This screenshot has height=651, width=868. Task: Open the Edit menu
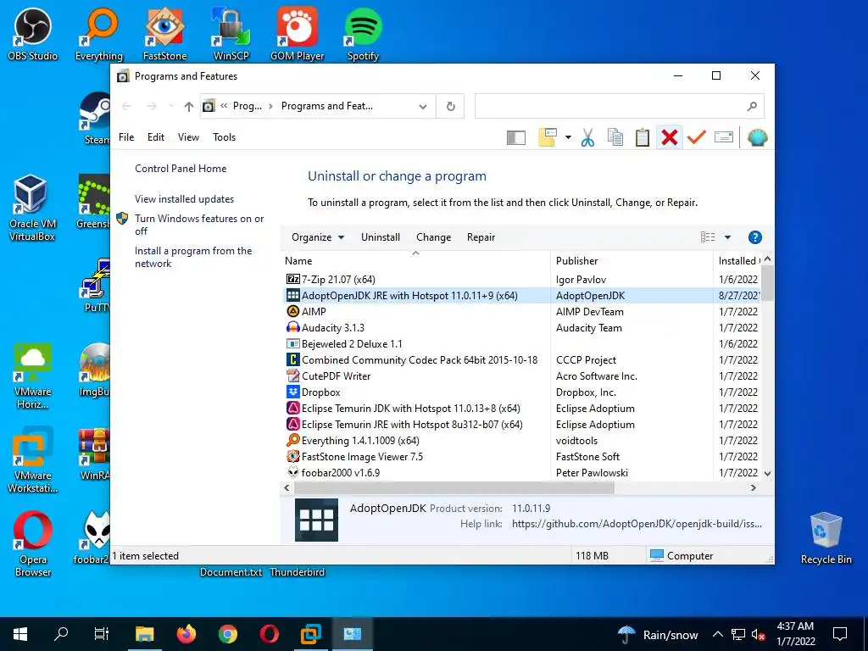coord(156,137)
